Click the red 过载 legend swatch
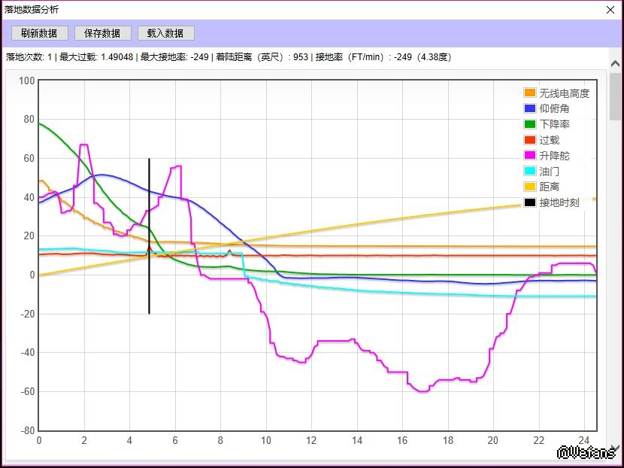The height and width of the screenshot is (468, 624). pos(530,140)
